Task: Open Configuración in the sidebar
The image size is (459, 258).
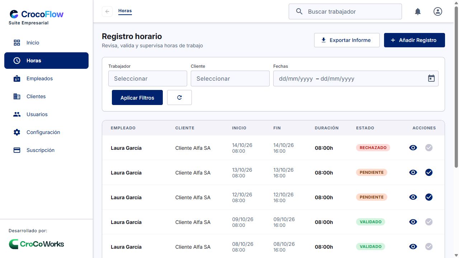Action: [x=46, y=132]
